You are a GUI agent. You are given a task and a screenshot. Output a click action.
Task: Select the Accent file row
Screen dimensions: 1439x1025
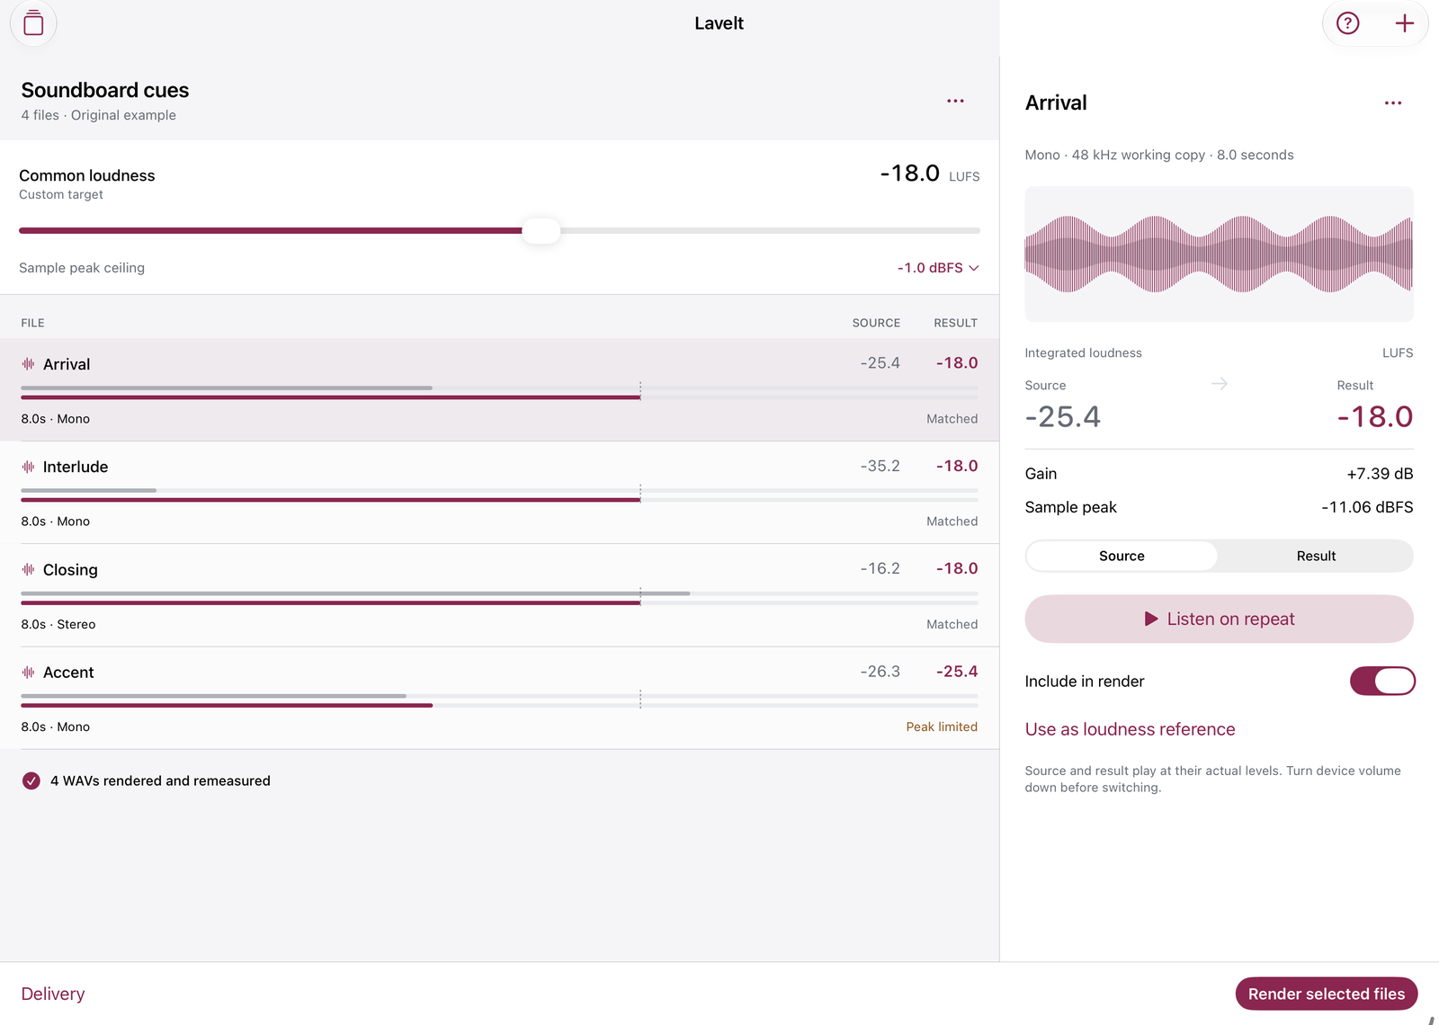(x=499, y=698)
